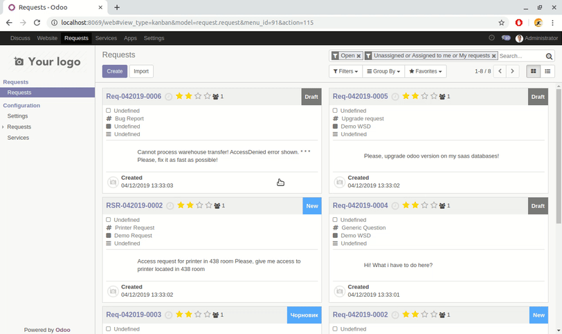Set third priority star on Req-042019-0004
This screenshot has width=562, height=334.
click(x=424, y=205)
